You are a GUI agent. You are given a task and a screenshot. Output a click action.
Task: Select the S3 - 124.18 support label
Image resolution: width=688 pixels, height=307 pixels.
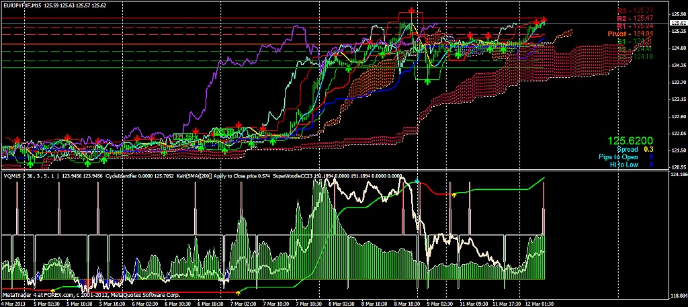point(634,56)
